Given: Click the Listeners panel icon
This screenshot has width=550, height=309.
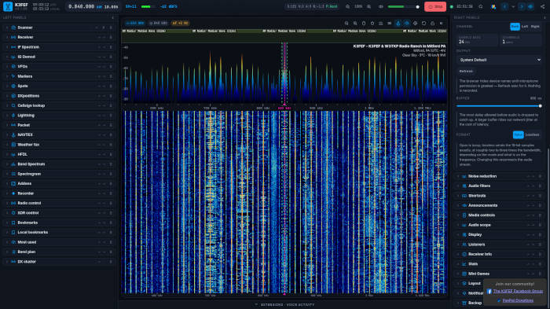Looking at the screenshot, I should [464, 245].
